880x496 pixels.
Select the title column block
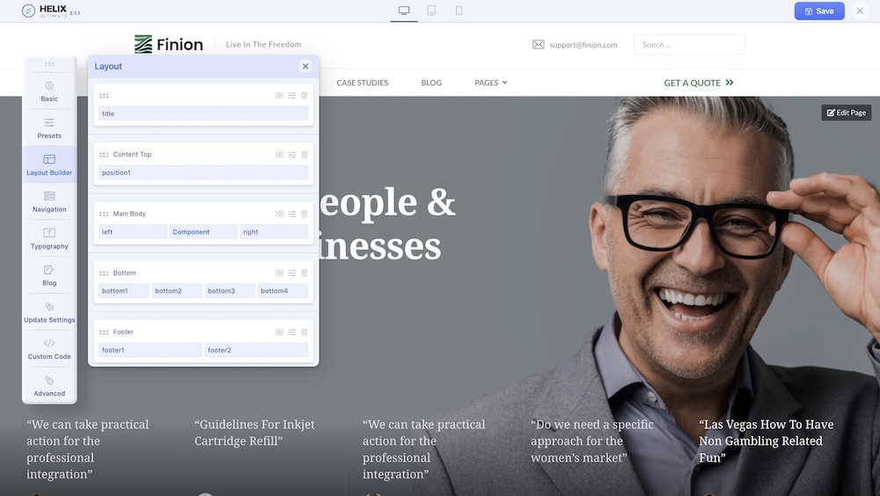203,113
